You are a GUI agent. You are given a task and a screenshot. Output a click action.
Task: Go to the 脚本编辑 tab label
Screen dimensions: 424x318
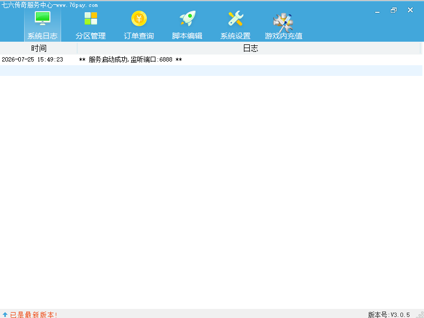coord(187,36)
